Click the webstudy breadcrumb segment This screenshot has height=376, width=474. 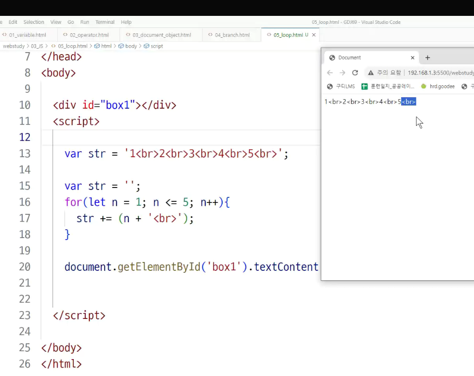(x=13, y=46)
